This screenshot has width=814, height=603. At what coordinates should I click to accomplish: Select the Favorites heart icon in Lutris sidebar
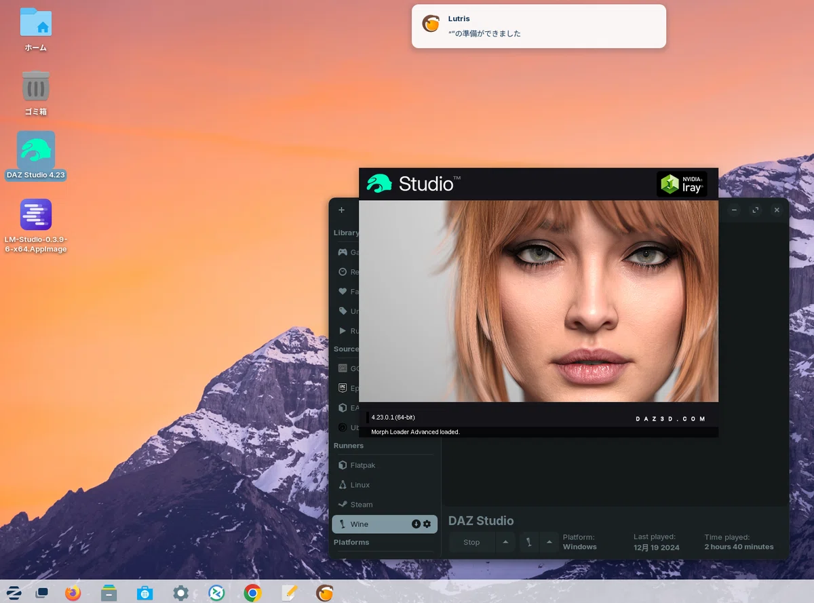[343, 292]
